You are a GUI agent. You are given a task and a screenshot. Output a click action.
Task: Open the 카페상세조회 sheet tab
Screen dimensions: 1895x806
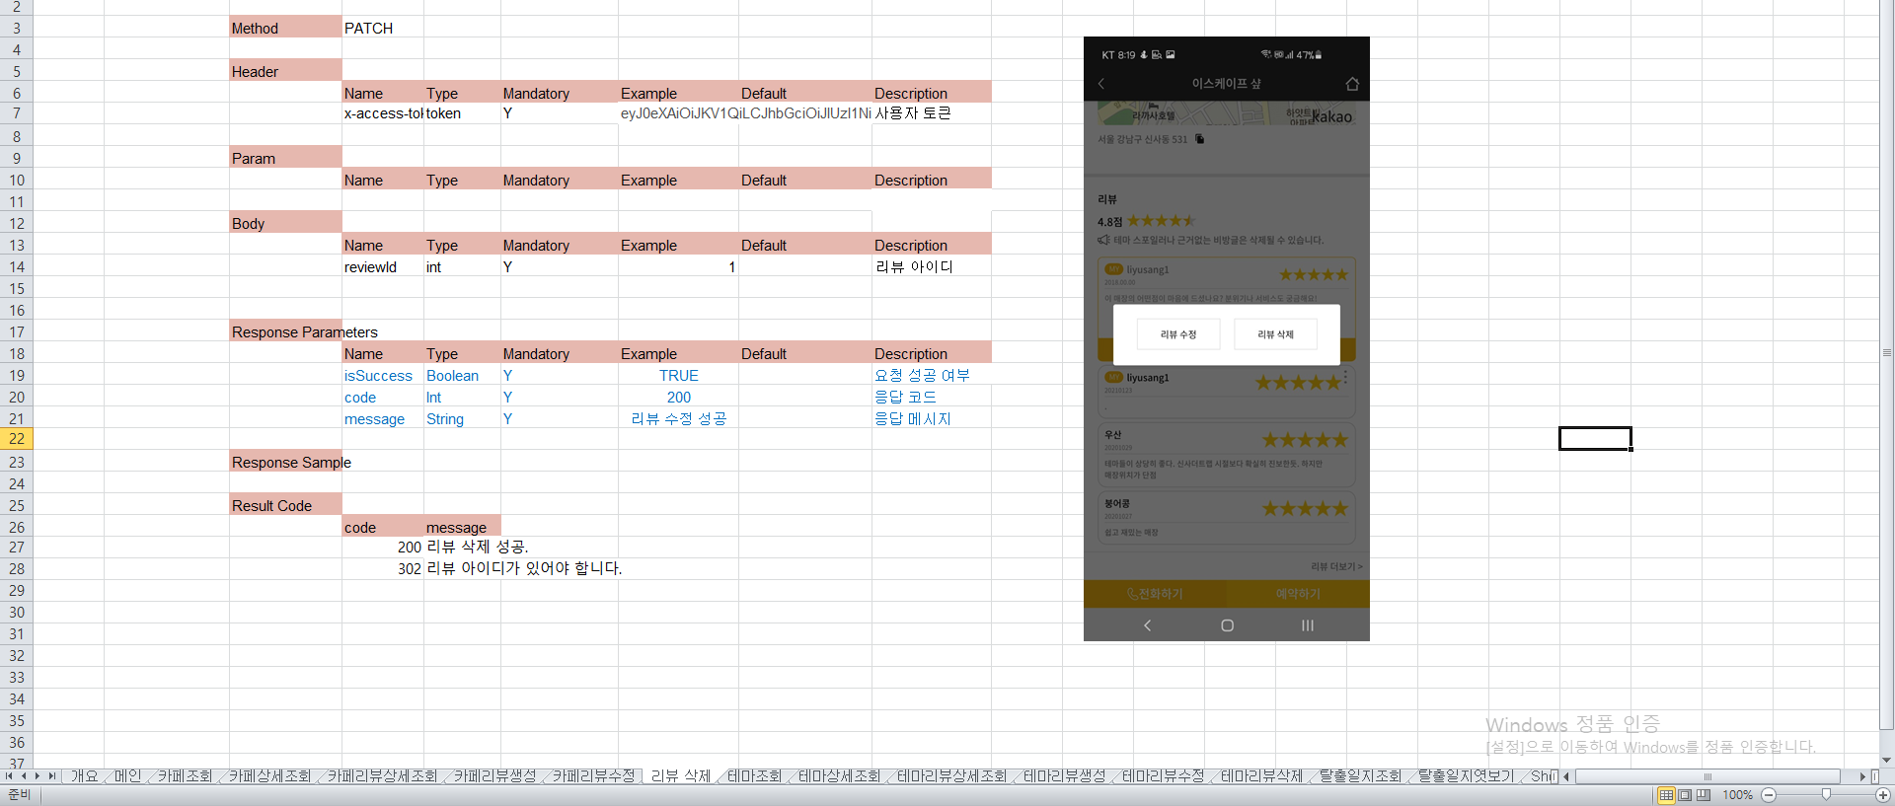[269, 776]
